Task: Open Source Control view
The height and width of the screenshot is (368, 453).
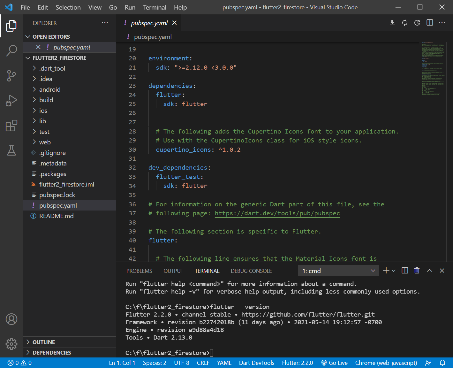Action: coord(11,76)
